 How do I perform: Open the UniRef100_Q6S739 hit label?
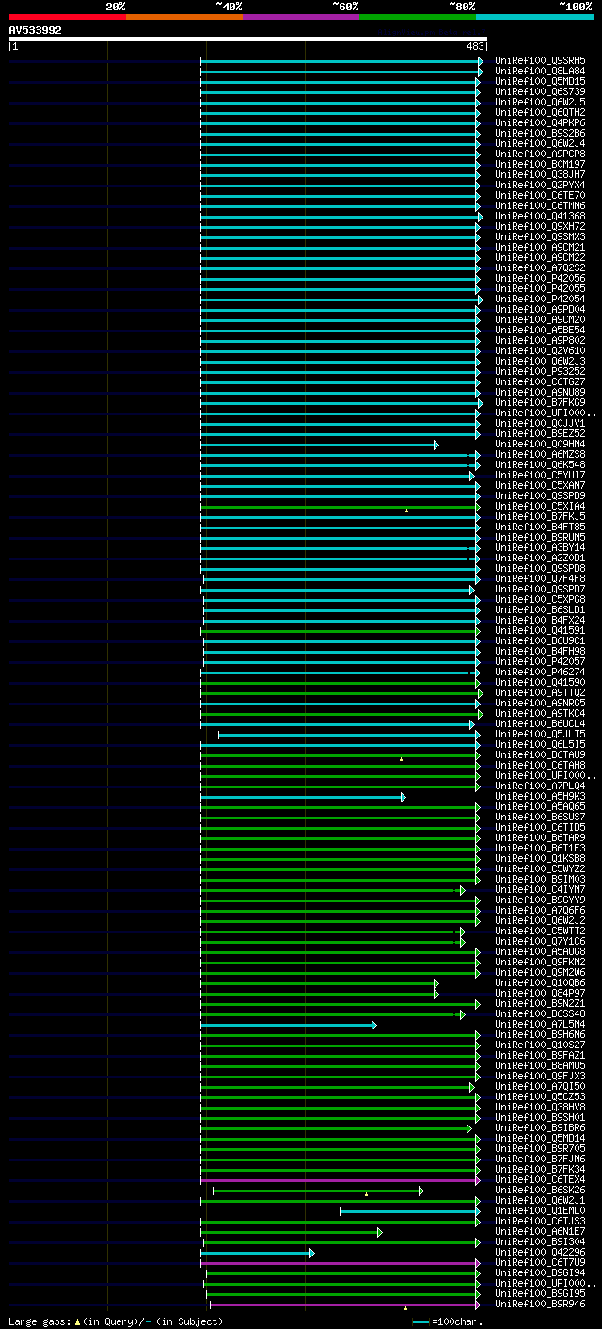tap(540, 91)
